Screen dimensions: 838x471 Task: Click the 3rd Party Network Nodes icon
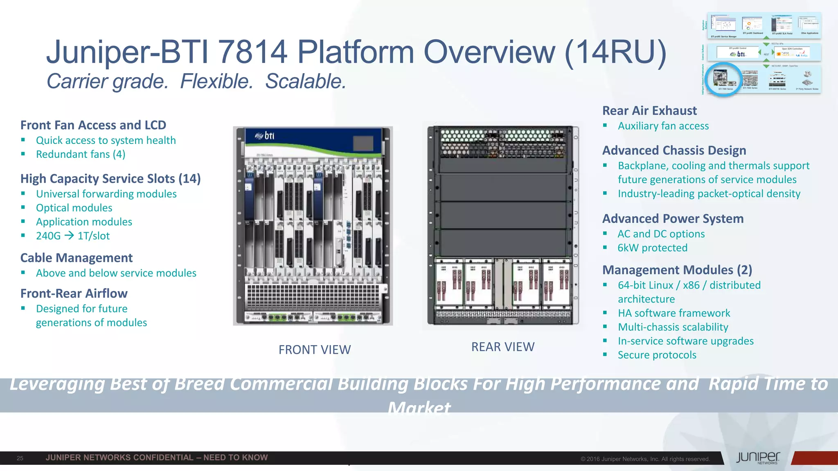807,78
